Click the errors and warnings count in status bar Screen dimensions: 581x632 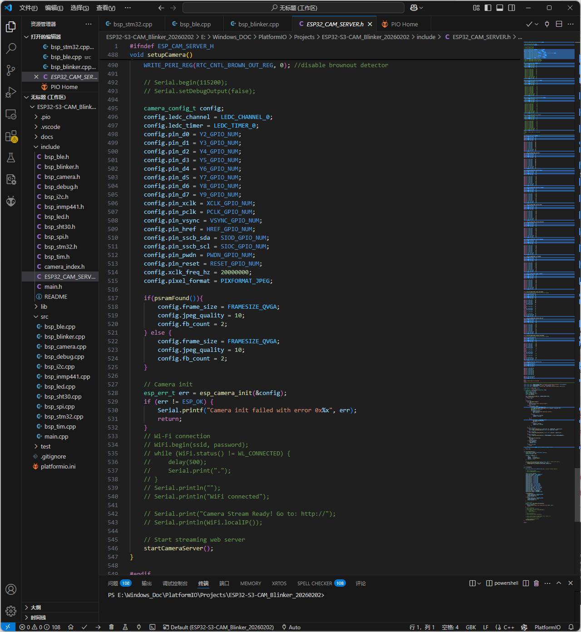[40, 627]
